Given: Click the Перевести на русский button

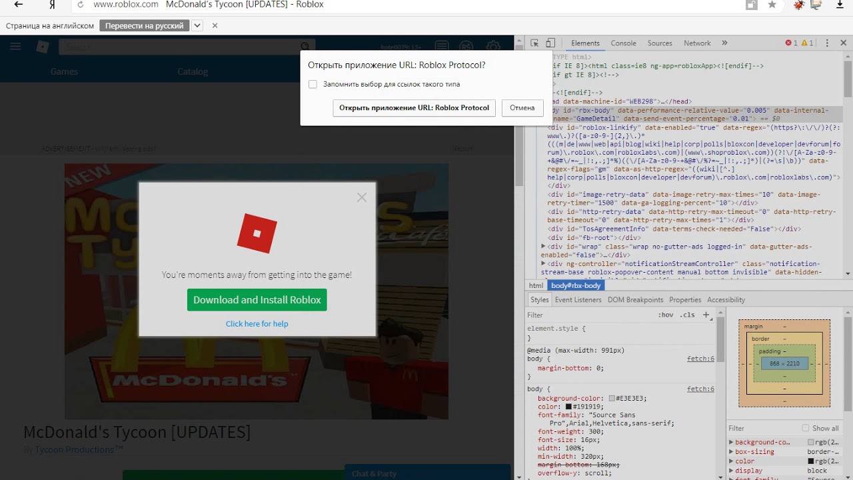Looking at the screenshot, I should (x=144, y=26).
